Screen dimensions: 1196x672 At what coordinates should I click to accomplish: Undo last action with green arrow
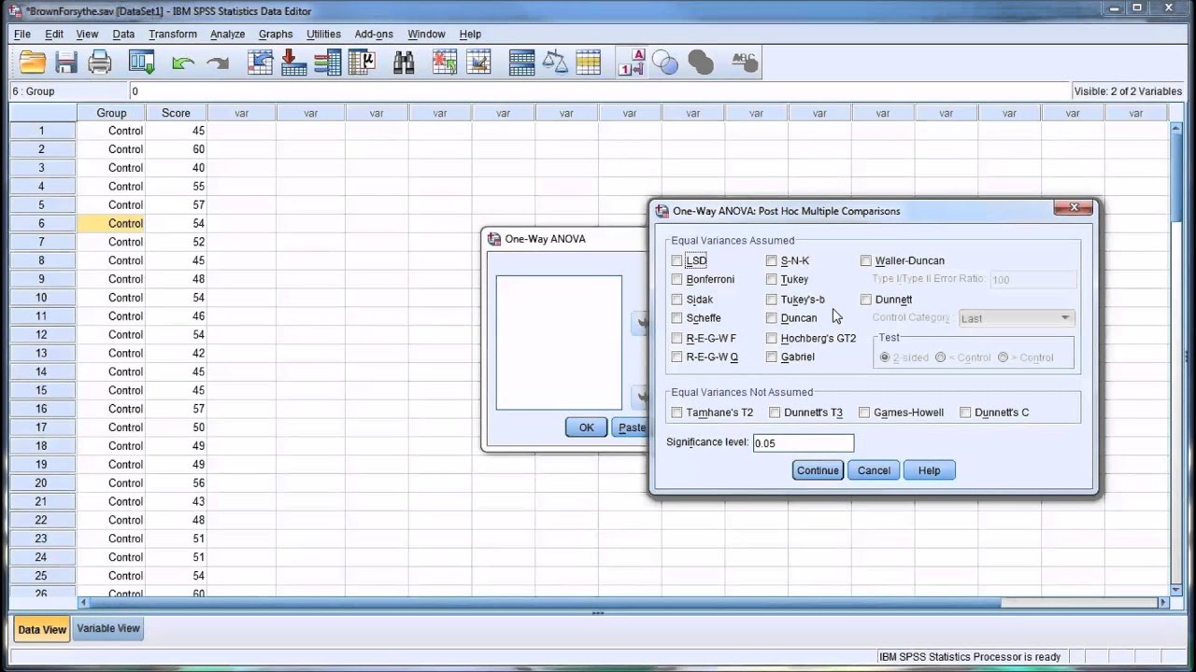(183, 63)
